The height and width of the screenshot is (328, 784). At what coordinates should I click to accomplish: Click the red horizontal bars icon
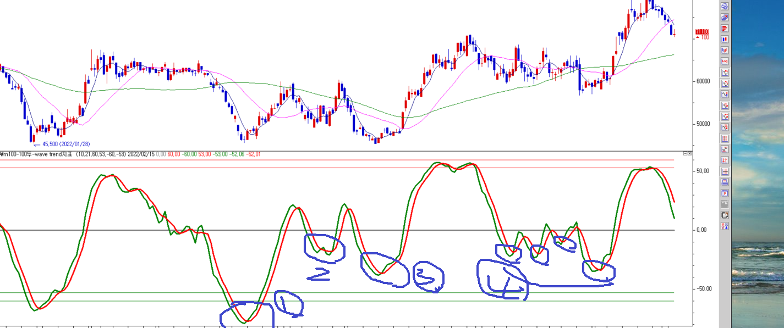725,28
